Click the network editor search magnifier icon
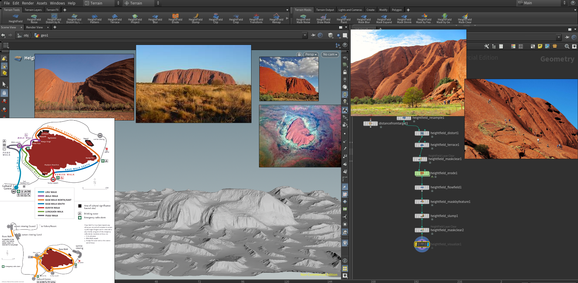 [x=567, y=46]
